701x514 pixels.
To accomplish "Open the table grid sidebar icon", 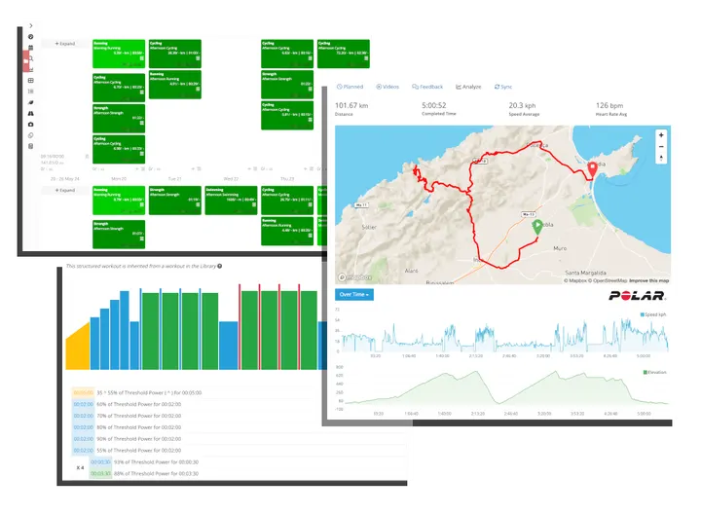I will click(x=31, y=81).
